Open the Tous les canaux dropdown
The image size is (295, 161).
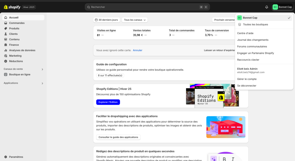tap(135, 20)
